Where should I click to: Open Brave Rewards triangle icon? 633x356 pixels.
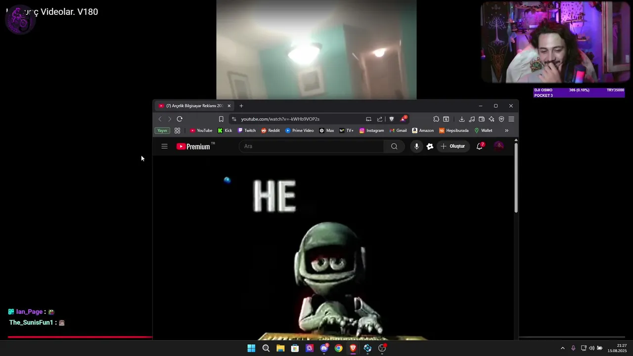pos(404,119)
